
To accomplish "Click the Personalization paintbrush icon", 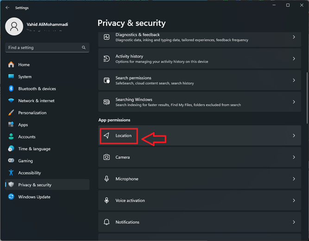I will 11,112.
